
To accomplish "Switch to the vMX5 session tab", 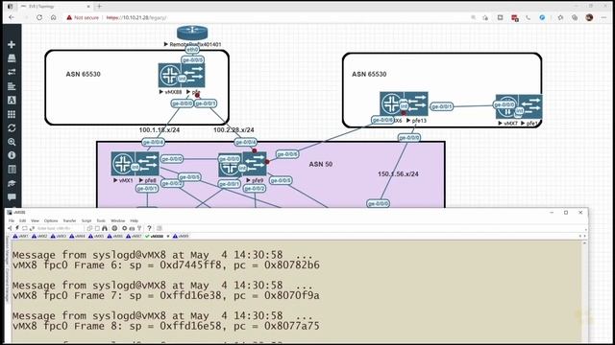I will pos(96,237).
